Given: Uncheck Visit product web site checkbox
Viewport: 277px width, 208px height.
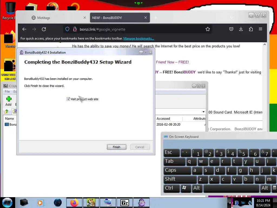Looking at the screenshot, I should pos(68,99).
